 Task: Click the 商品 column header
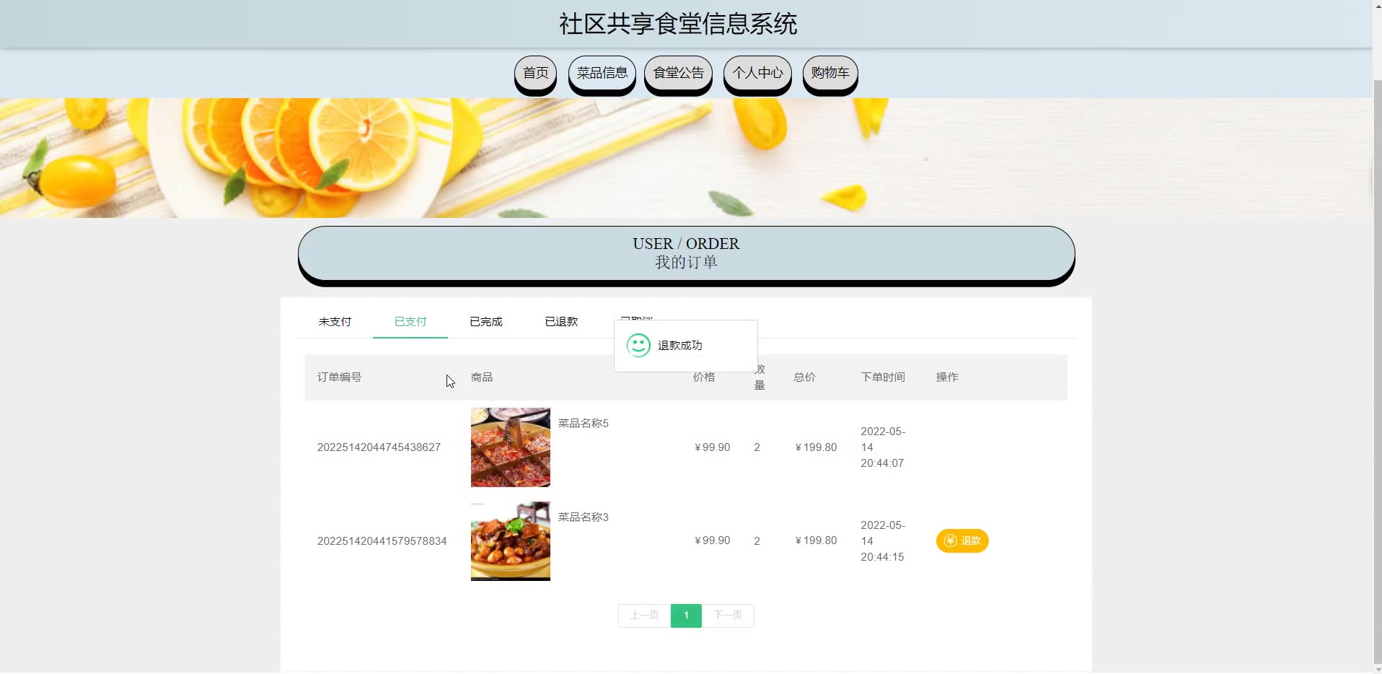[x=482, y=377]
